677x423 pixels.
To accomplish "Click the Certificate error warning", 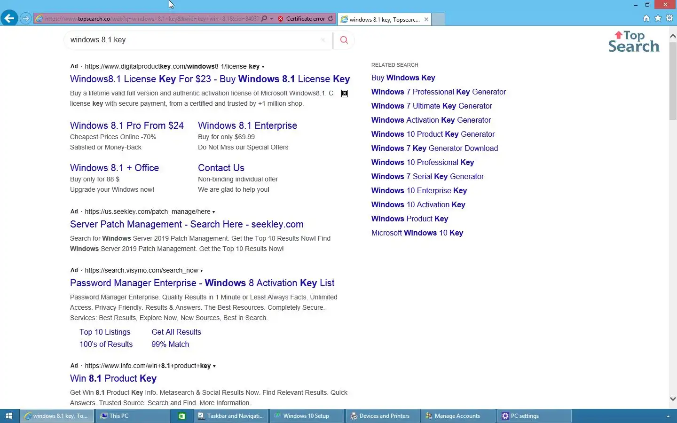I will pyautogui.click(x=301, y=18).
